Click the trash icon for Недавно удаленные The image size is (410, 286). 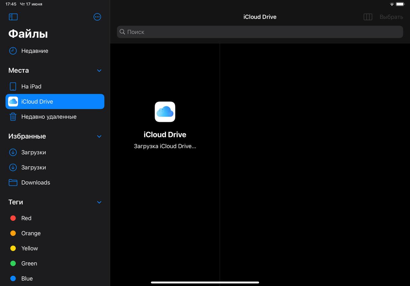point(13,116)
